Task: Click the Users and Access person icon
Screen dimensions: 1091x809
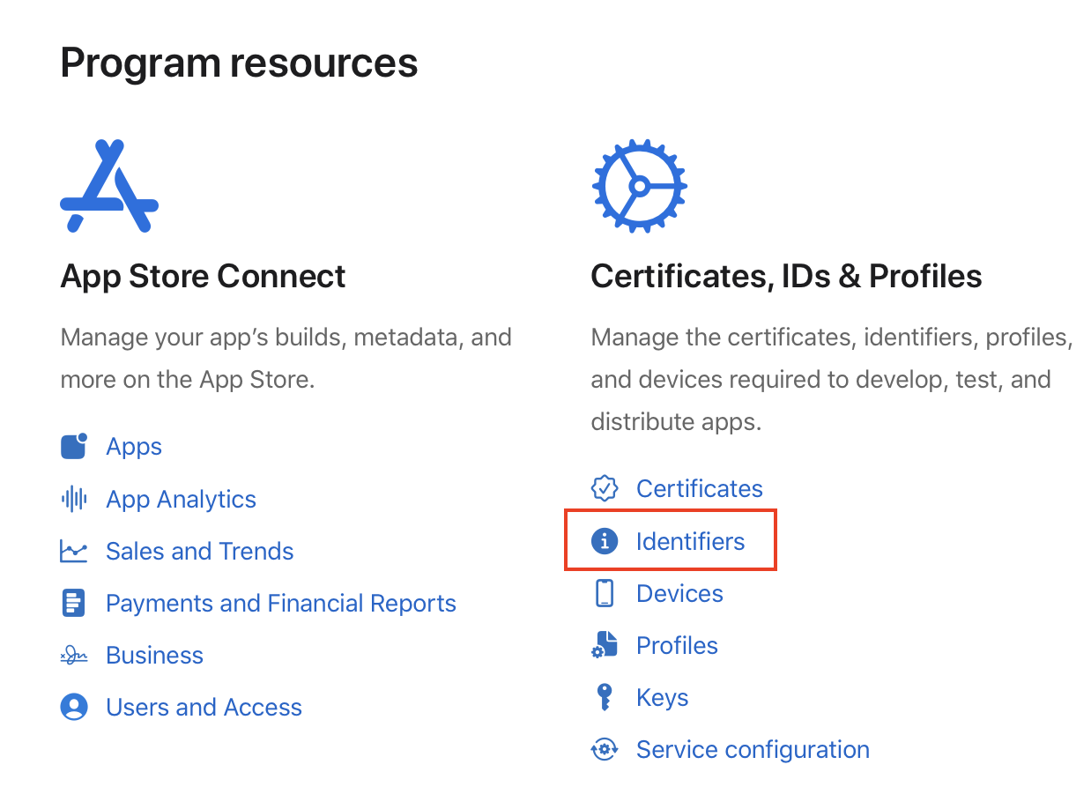Action: (x=74, y=707)
